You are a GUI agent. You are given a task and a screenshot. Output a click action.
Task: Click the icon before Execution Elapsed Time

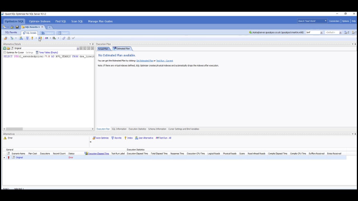tap(86, 154)
